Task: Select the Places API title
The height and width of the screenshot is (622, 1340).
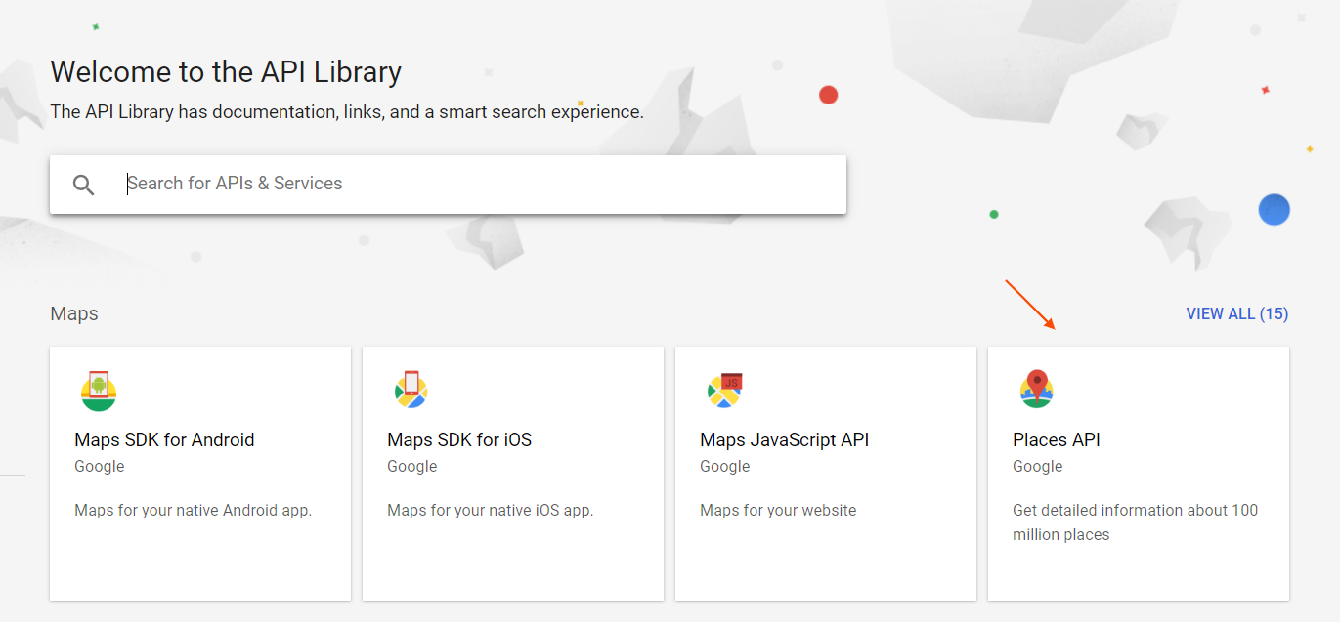Action: (1057, 439)
